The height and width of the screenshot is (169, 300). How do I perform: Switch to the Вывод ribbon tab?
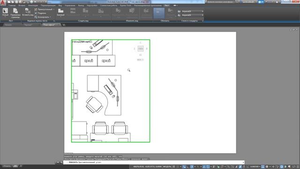(81, 5)
